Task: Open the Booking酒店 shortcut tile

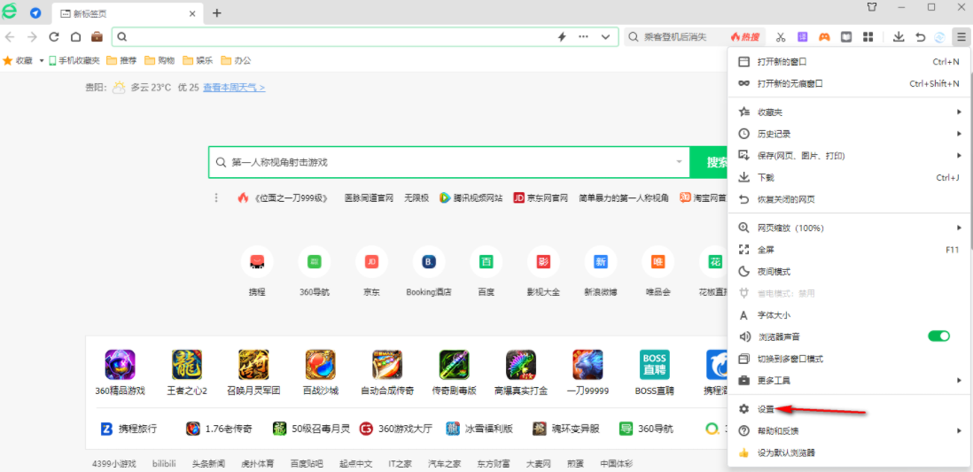Action: point(429,262)
